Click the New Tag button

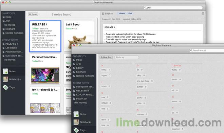click(106, 57)
